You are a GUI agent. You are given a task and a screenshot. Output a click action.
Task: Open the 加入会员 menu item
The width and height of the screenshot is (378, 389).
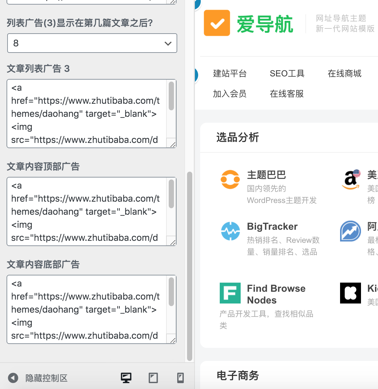pos(230,94)
